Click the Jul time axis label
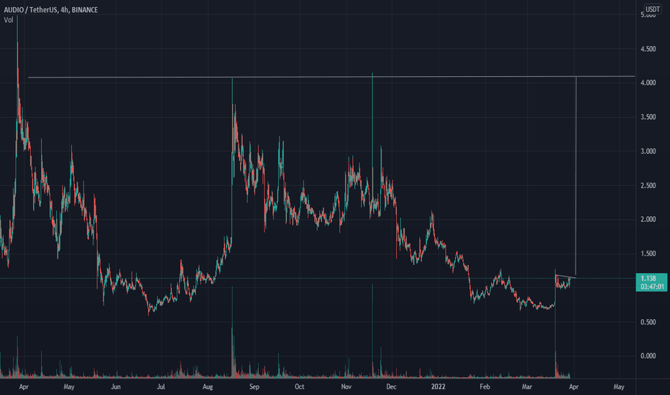The width and height of the screenshot is (670, 395). click(160, 387)
